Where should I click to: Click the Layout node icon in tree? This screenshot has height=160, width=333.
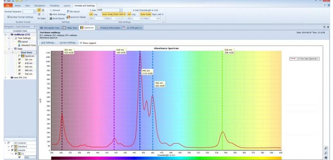pyautogui.click(x=19, y=42)
